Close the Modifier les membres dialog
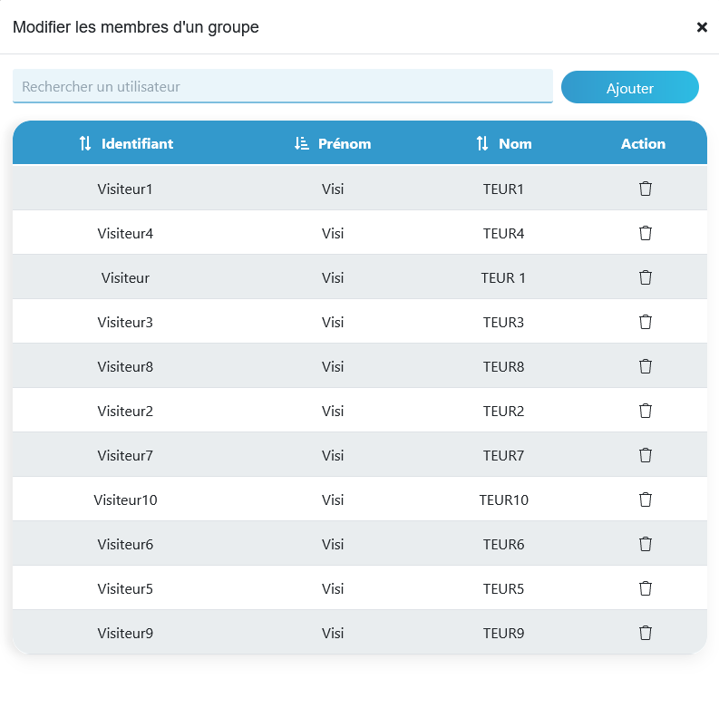719x708 pixels. point(702,27)
